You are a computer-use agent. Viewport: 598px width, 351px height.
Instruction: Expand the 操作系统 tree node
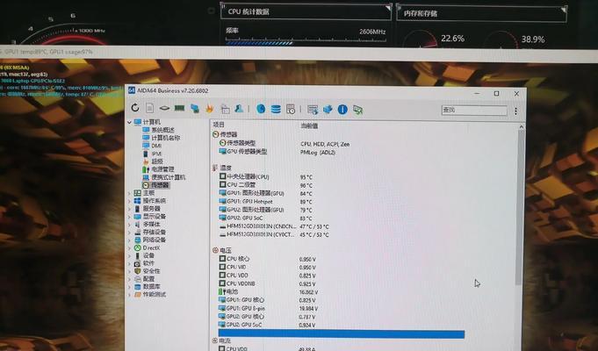pos(129,201)
